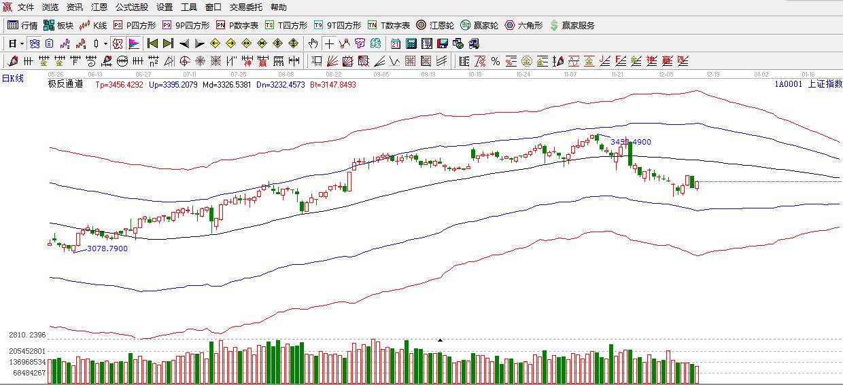Toggle the colored flag indicator button
The width and height of the screenshot is (843, 385).
134,43
